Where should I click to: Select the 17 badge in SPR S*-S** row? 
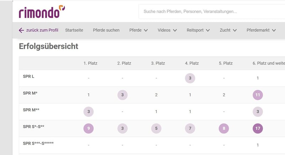(x=258, y=128)
